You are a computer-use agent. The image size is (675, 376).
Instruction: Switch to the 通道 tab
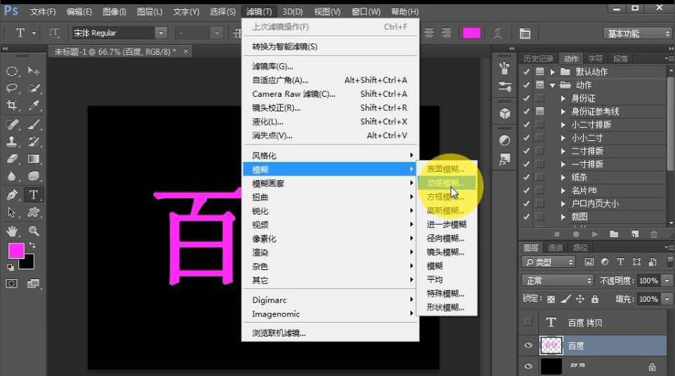(555, 248)
